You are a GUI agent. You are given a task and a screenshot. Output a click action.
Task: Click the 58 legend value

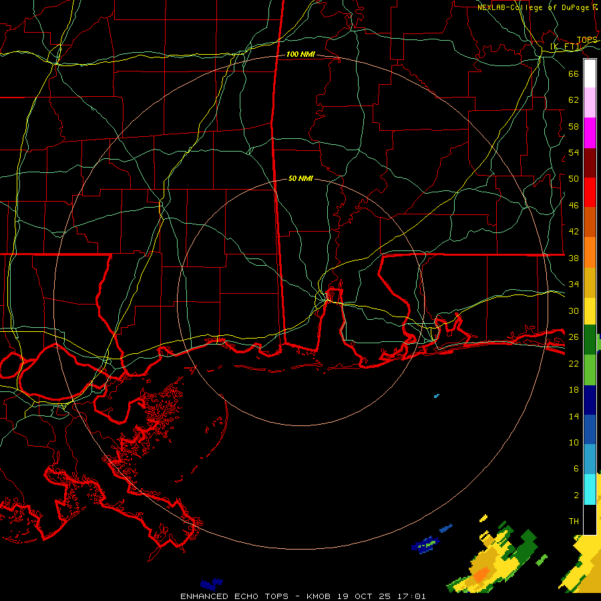(x=574, y=126)
